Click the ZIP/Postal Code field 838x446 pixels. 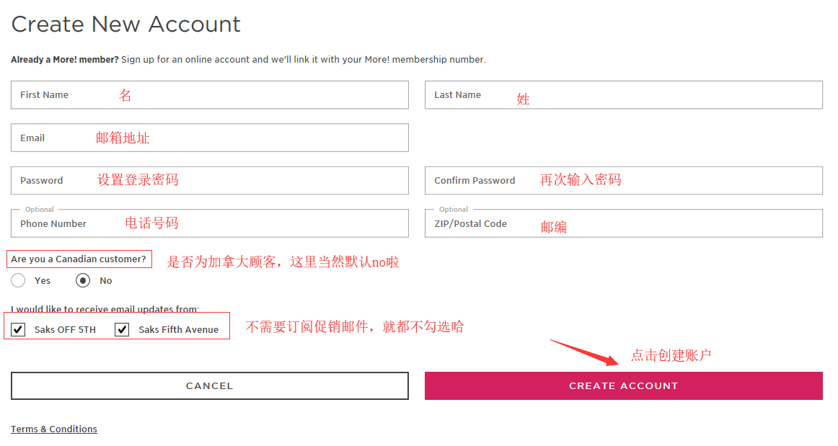coord(623,224)
